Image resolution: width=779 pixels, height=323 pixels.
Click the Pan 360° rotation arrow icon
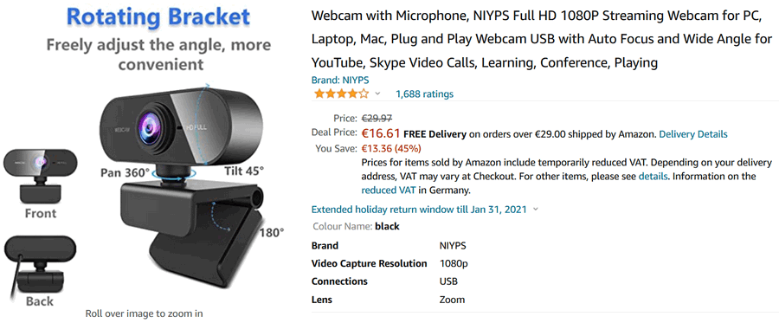[174, 173]
